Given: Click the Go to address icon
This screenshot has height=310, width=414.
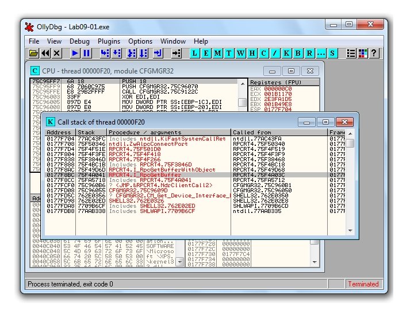Looking at the screenshot, I should 176,53.
